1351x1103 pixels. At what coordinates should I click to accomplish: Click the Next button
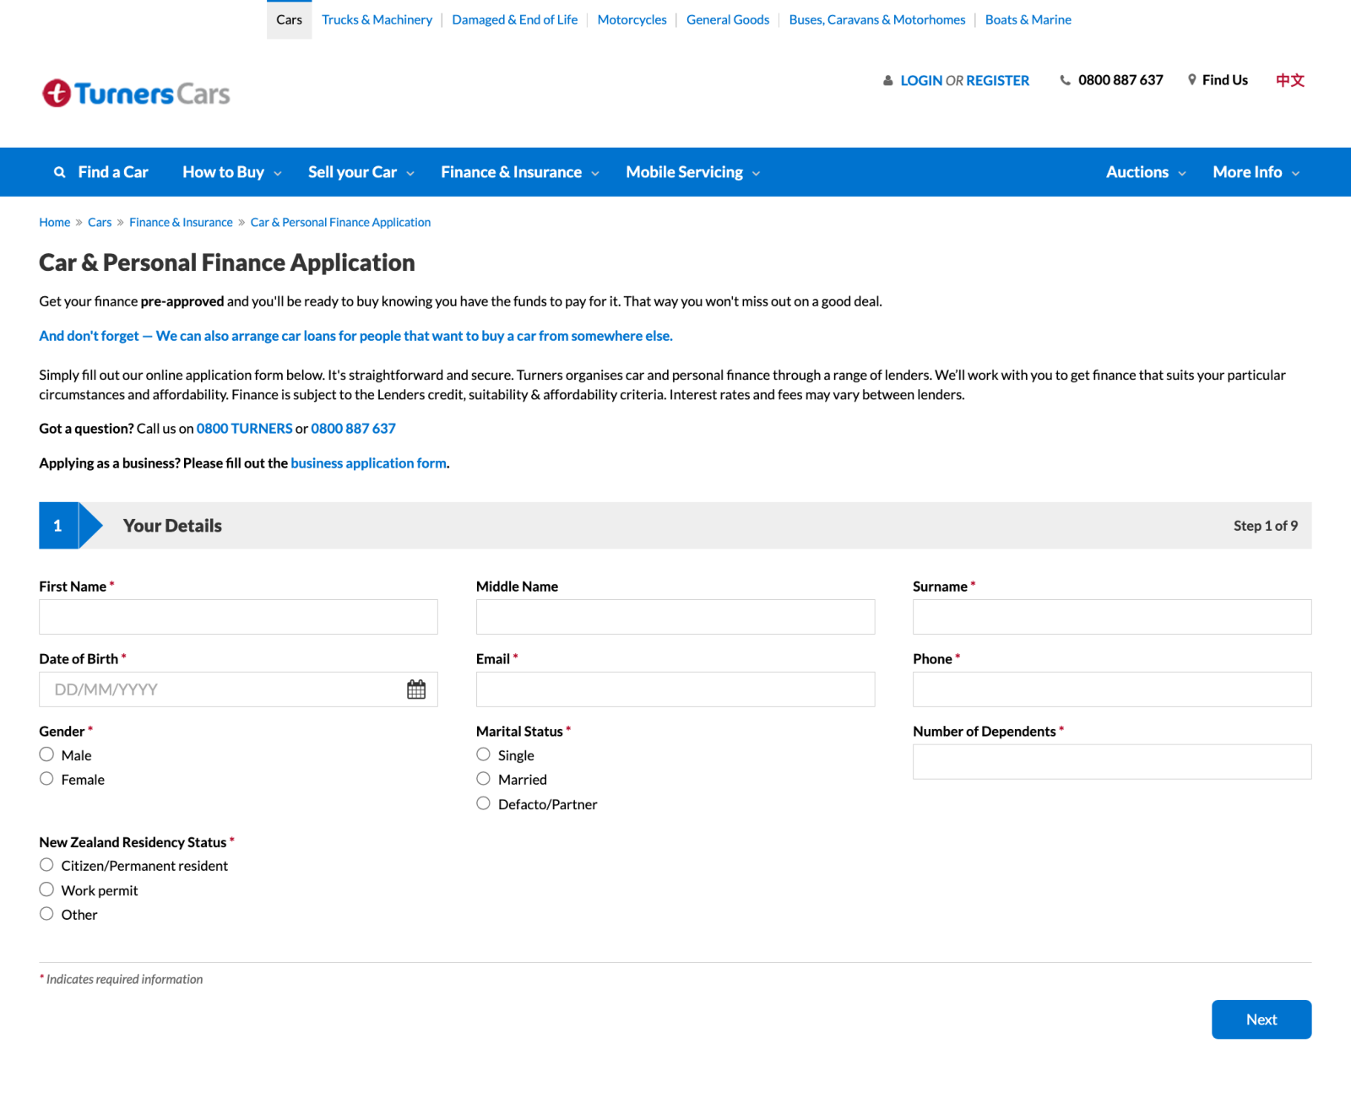point(1261,1019)
